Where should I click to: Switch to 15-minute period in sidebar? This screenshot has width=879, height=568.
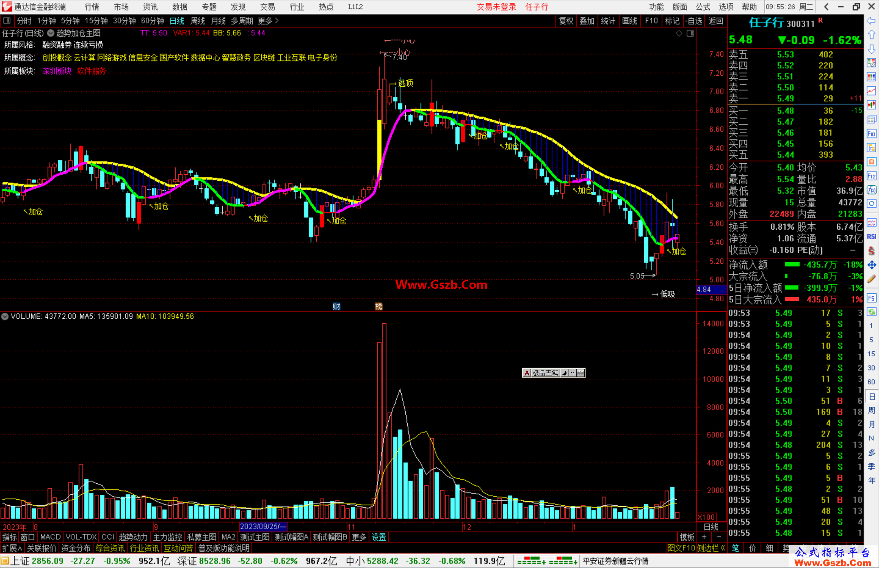pyautogui.click(x=871, y=354)
